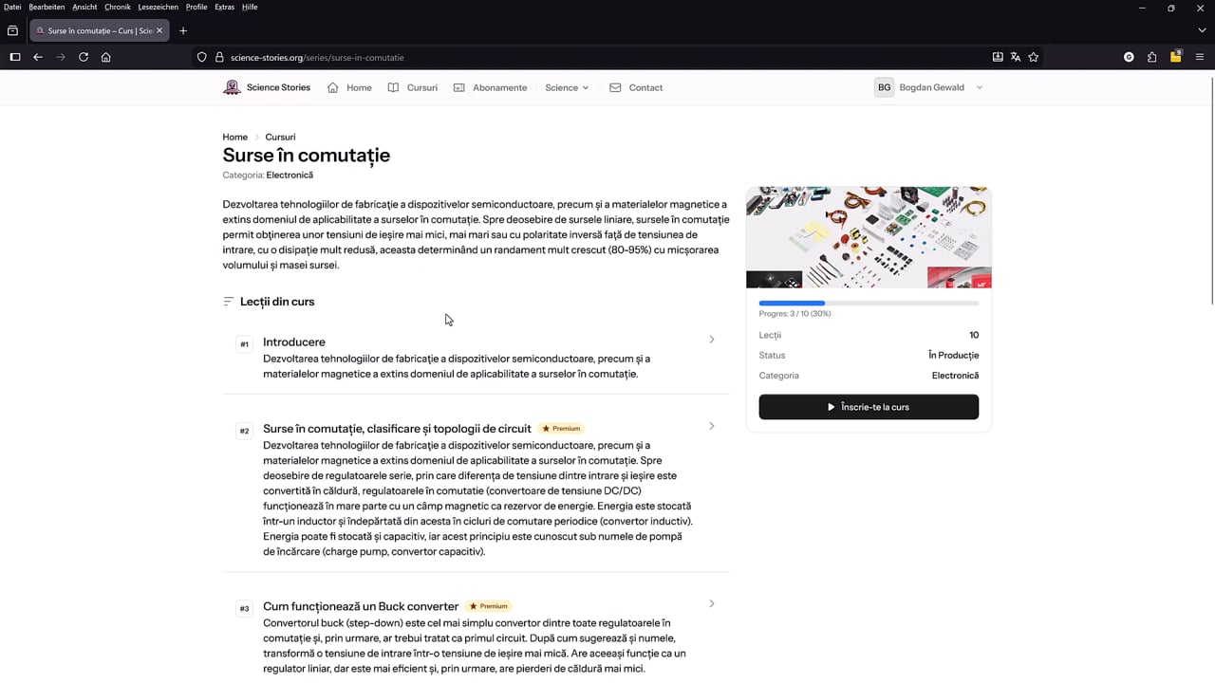
Task: Open Cum funcționează un Buck converter title
Action: [x=361, y=606]
